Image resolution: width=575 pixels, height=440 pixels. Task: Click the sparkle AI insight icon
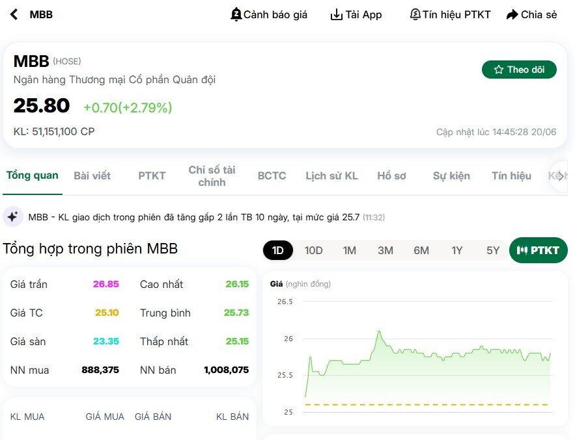[13, 216]
